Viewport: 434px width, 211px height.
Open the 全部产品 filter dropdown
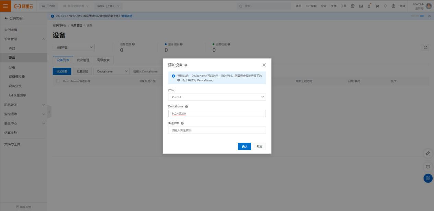(73, 48)
